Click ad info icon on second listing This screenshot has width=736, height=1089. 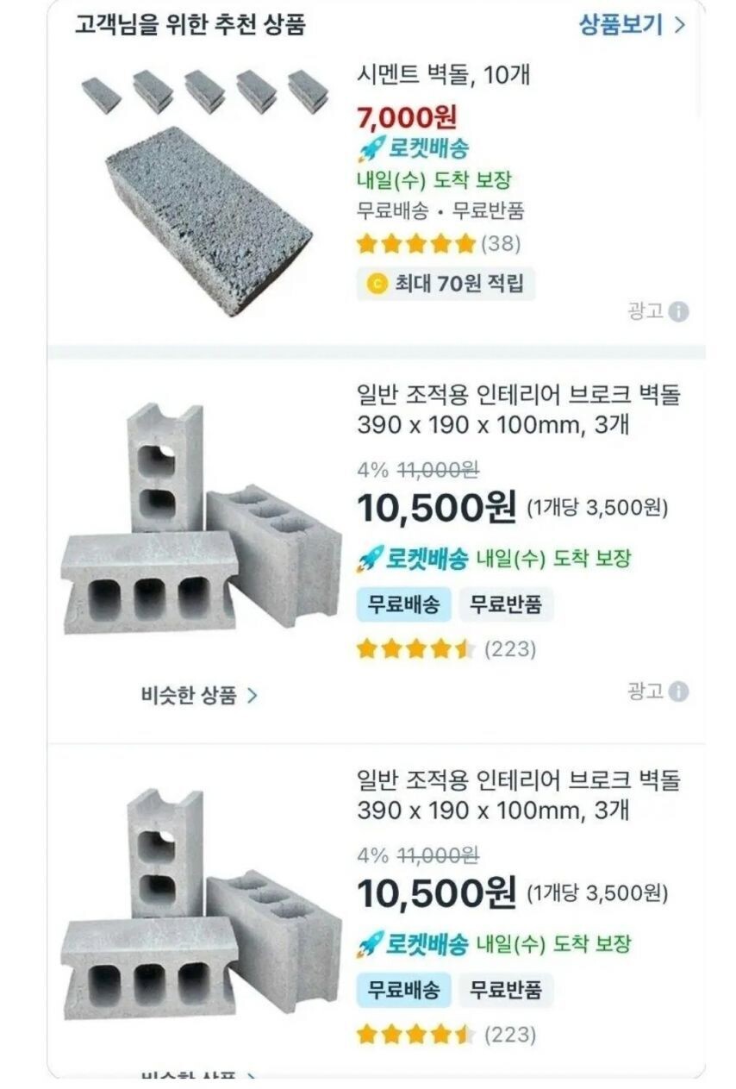coord(679,692)
